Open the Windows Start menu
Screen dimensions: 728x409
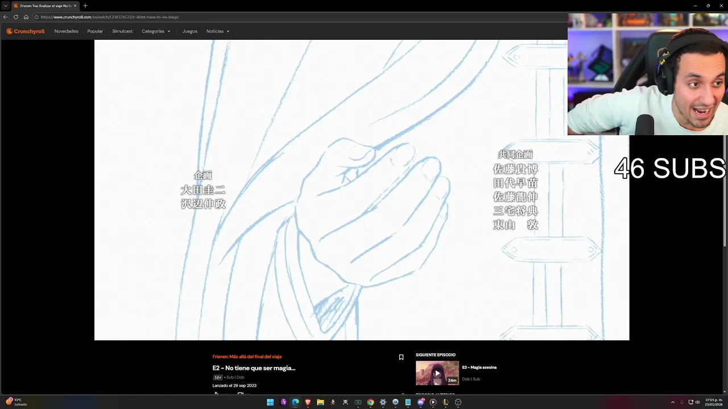click(270, 402)
